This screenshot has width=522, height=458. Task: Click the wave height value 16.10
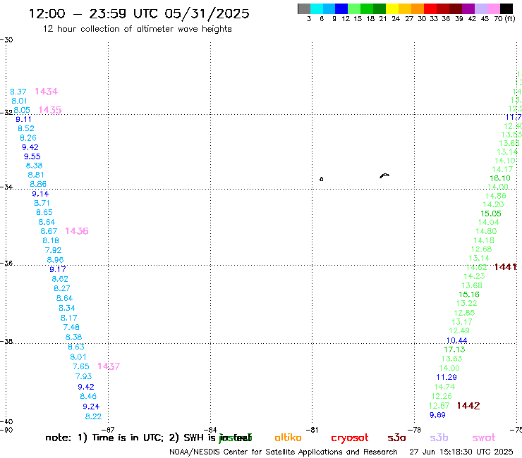pos(500,178)
